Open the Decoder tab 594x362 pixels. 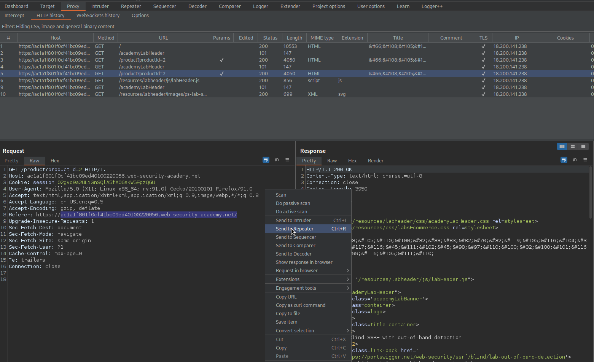197,6
